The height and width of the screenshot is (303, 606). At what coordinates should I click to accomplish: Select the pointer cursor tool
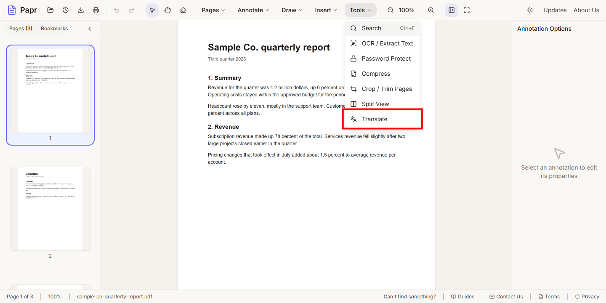pyautogui.click(x=152, y=10)
